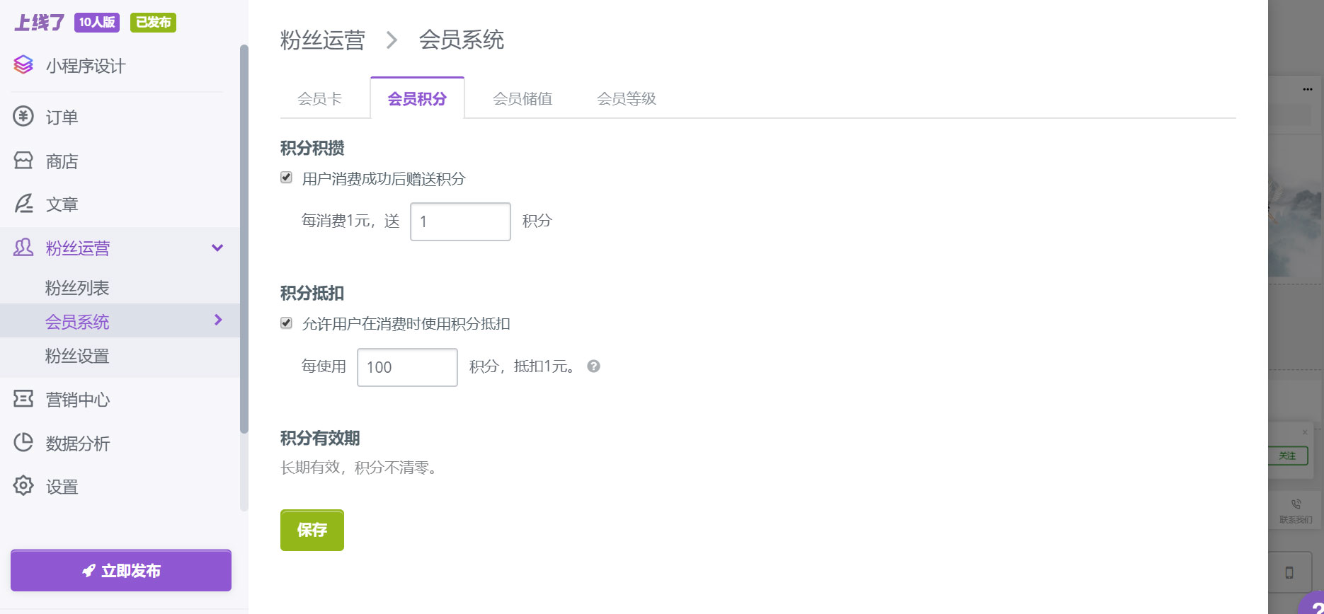Click the 积分抵扣 heading
The width and height of the screenshot is (1324, 614).
coord(312,293)
